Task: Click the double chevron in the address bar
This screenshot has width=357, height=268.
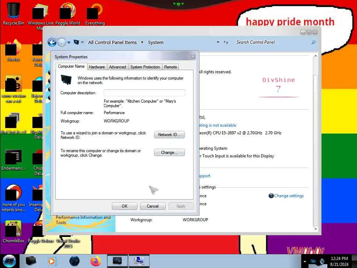Action: pos(82,42)
